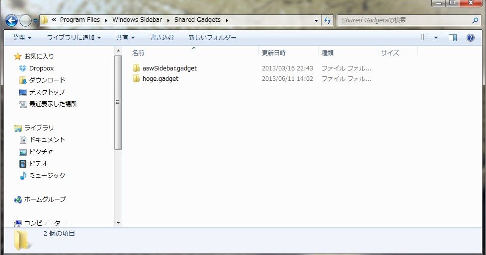This screenshot has height=255, width=486.
Task: Select お気に入り in navigation pane
Action: tap(39, 57)
